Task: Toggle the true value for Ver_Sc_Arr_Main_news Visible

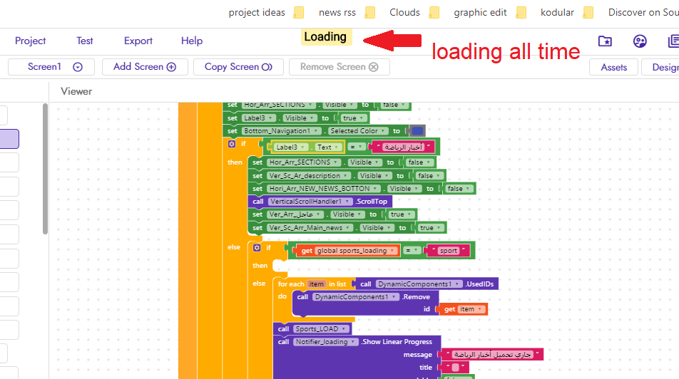Action: coord(431,227)
